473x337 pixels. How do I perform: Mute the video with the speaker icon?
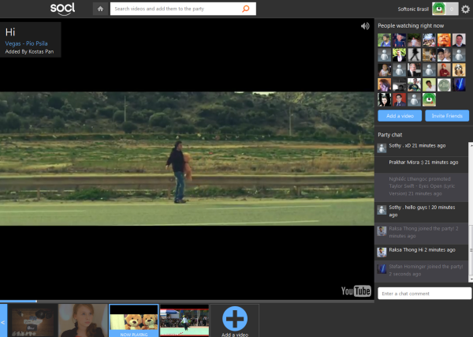[x=365, y=26]
